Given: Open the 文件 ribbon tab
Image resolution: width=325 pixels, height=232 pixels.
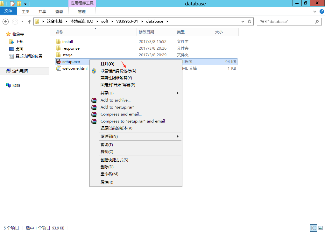Looking at the screenshot, I should (8, 11).
